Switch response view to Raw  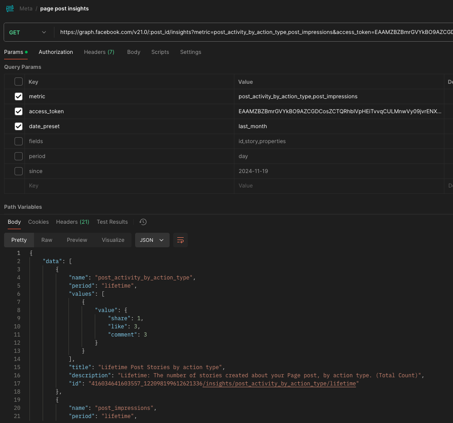pyautogui.click(x=47, y=240)
